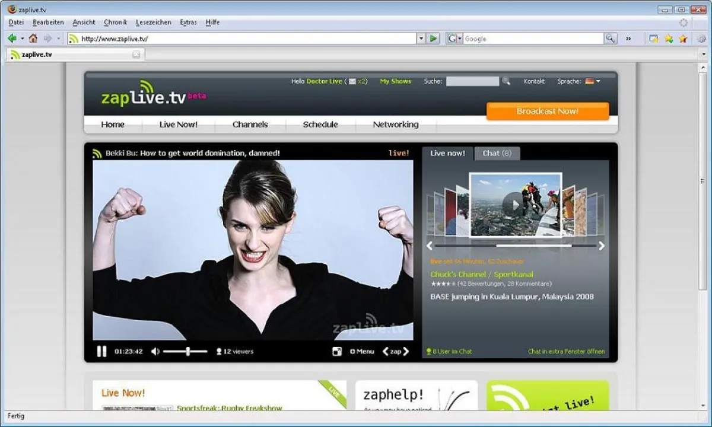Mute the player volume icon
This screenshot has width=712, height=427.
tap(155, 351)
